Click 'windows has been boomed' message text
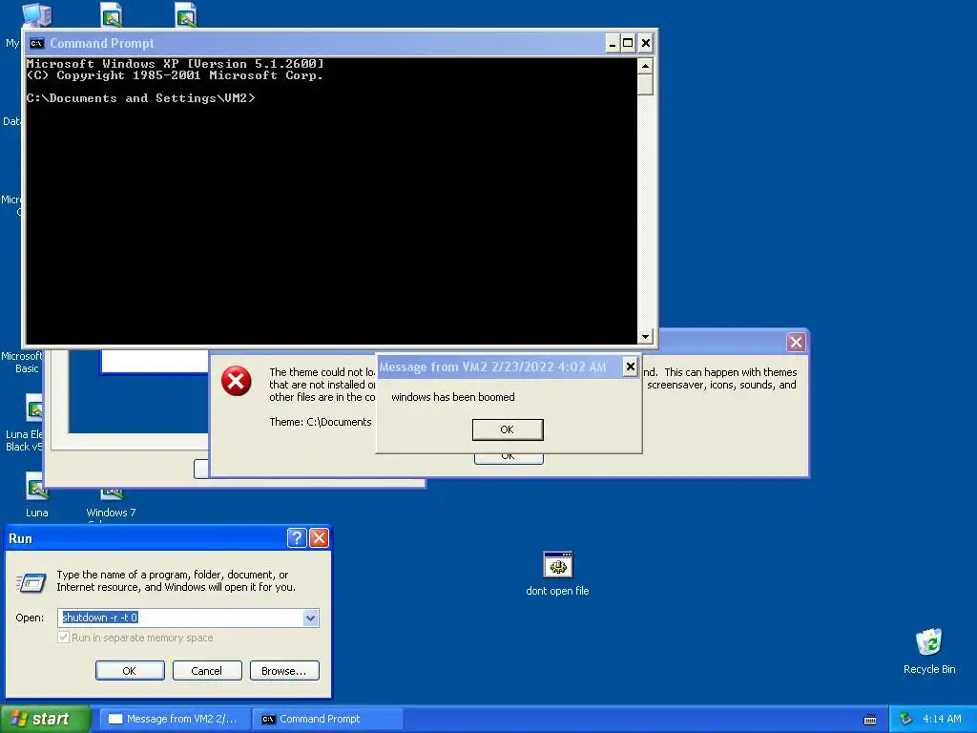977x733 pixels. tap(453, 397)
